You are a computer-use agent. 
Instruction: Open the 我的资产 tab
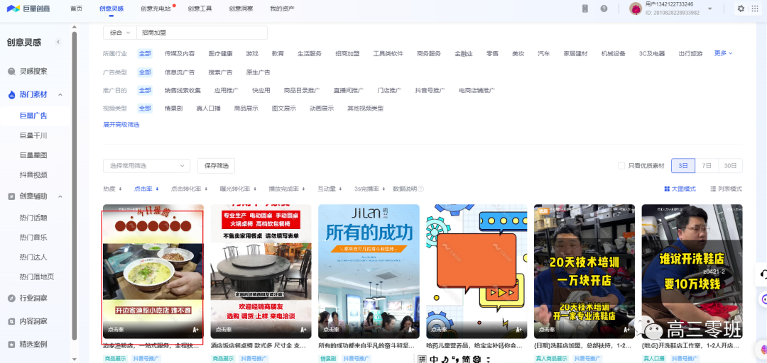tap(282, 9)
